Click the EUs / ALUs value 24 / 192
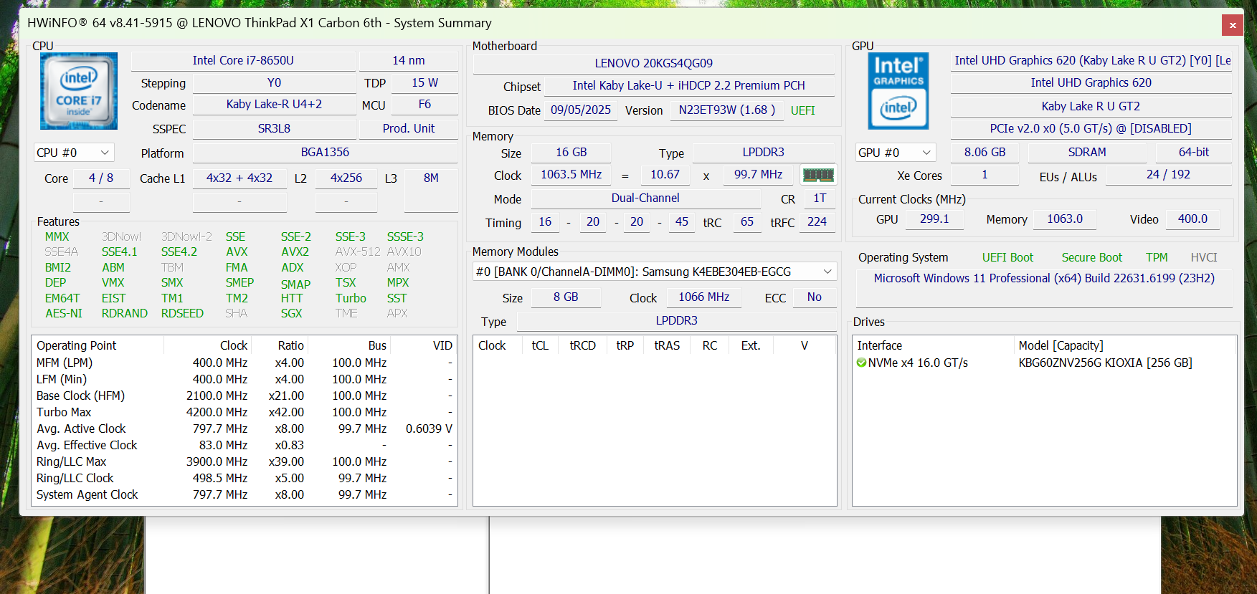This screenshot has height=594, width=1257. (x=1169, y=175)
